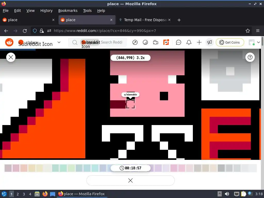Click place — Mozilla Firefox taskbar entry
Screen dimensions: 264x198
[x=82, y=194]
